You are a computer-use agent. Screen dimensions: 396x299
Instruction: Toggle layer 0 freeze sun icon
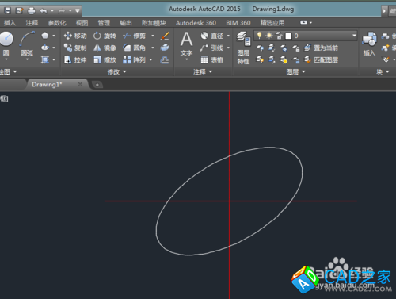pyautogui.click(x=269, y=36)
